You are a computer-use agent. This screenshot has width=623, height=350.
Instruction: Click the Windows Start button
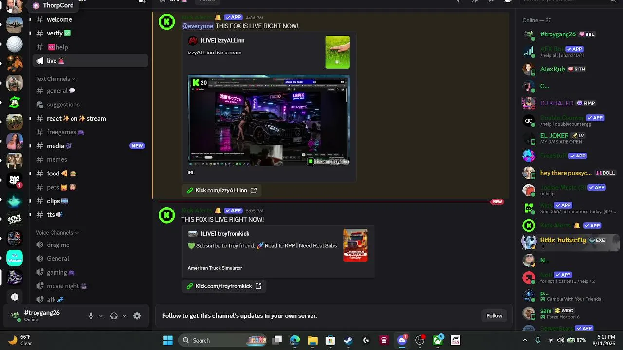[168, 340]
